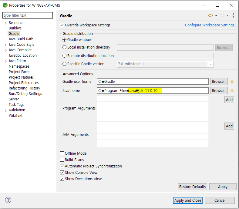Screen dimensions: 239x209
Task: Open the Project Facets page
Action: coord(20,72)
